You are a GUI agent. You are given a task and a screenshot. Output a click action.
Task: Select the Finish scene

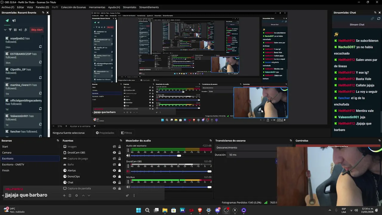pyautogui.click(x=30, y=171)
